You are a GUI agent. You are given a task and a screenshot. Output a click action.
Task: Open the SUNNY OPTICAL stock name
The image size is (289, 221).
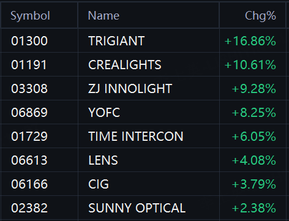coord(137,208)
